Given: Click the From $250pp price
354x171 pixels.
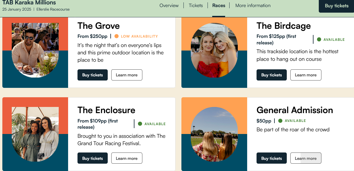Looking at the screenshot, I should (92, 36).
